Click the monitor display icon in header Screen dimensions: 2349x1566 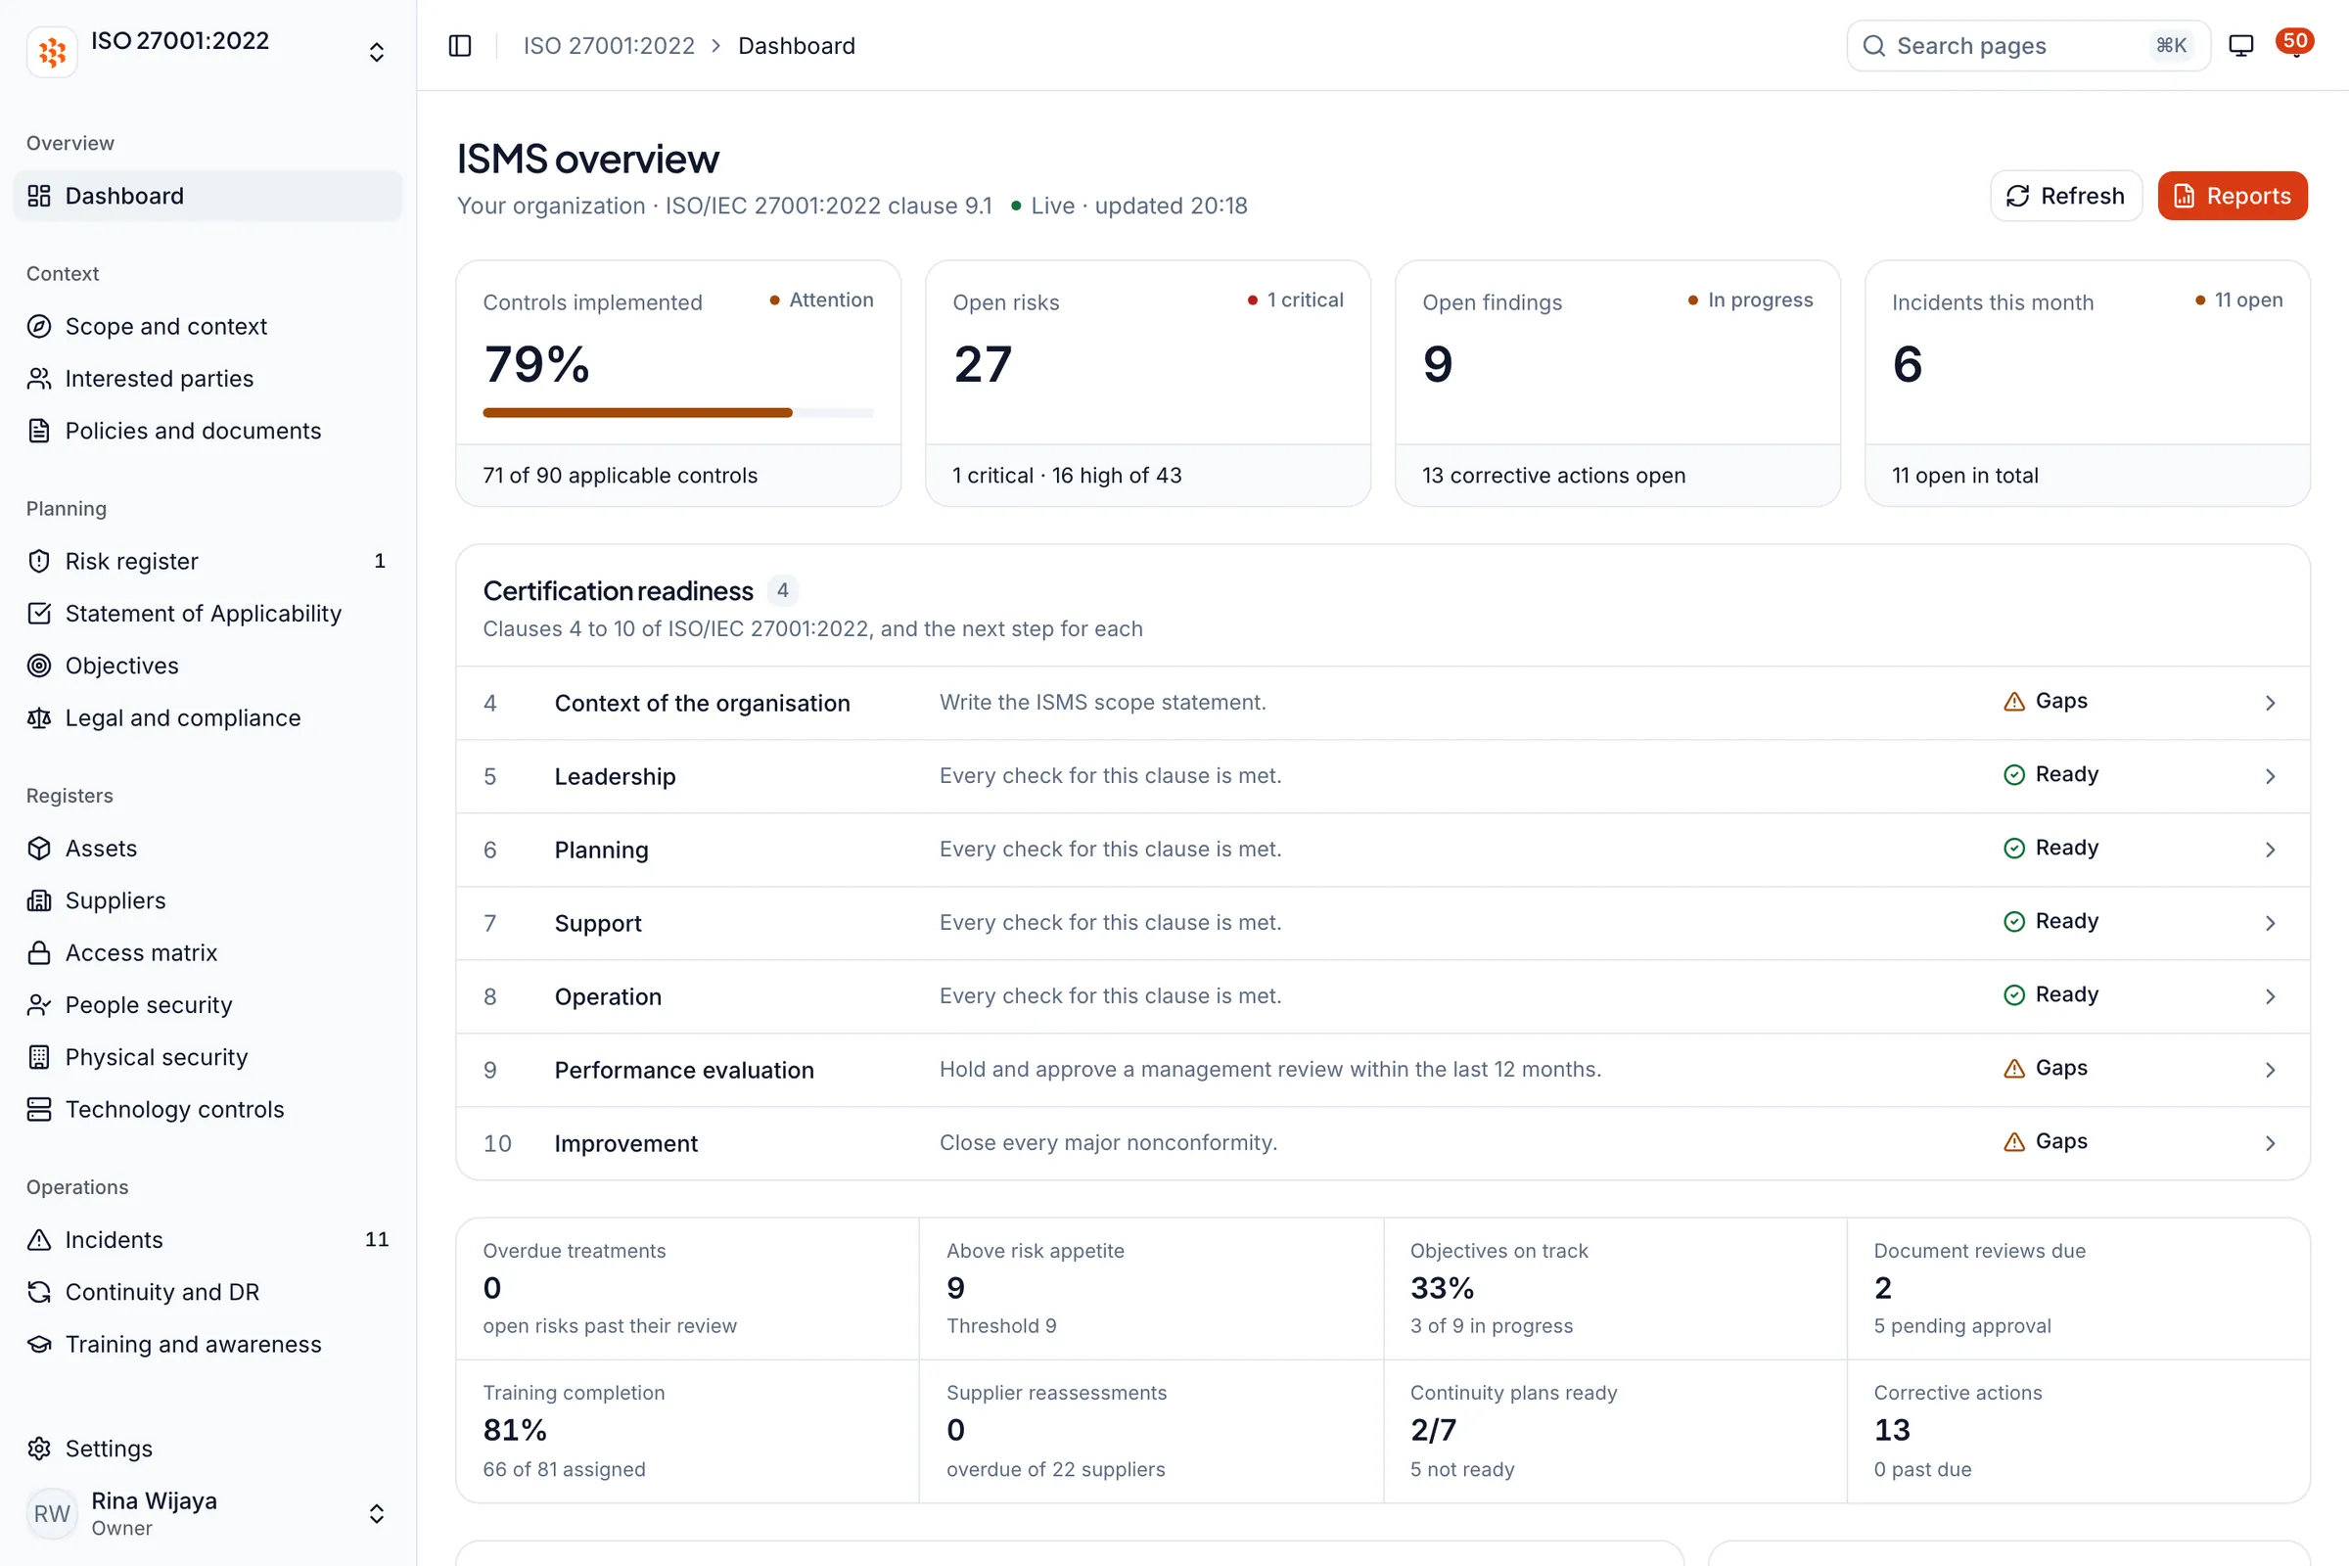tap(2241, 46)
